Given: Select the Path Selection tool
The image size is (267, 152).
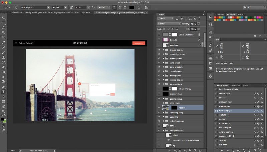Looking at the screenshot, I should [x=3, y=97].
